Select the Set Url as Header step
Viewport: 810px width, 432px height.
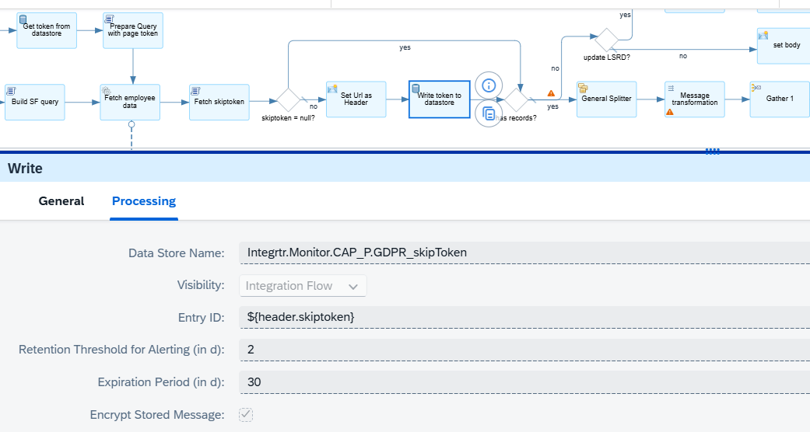pos(356,99)
